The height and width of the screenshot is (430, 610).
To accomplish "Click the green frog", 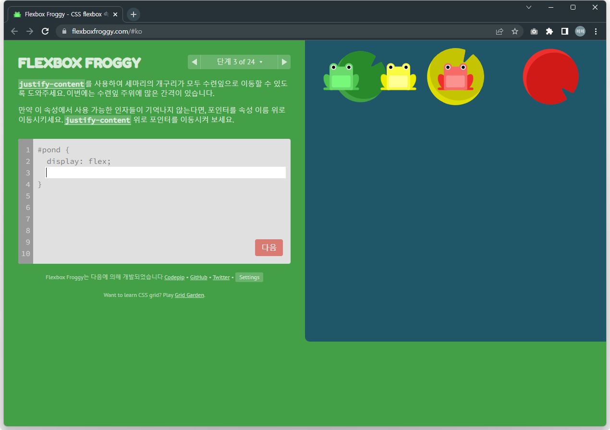I will click(341, 76).
